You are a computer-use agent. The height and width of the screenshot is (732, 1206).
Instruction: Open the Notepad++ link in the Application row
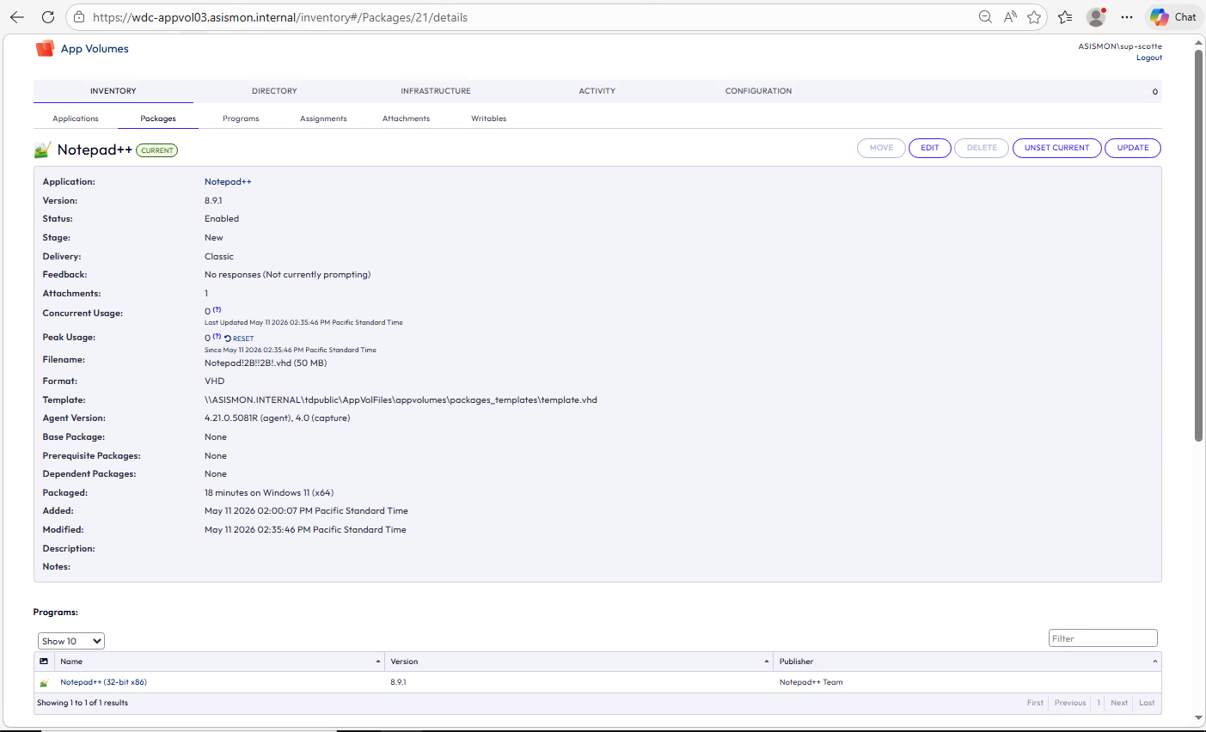(x=228, y=182)
